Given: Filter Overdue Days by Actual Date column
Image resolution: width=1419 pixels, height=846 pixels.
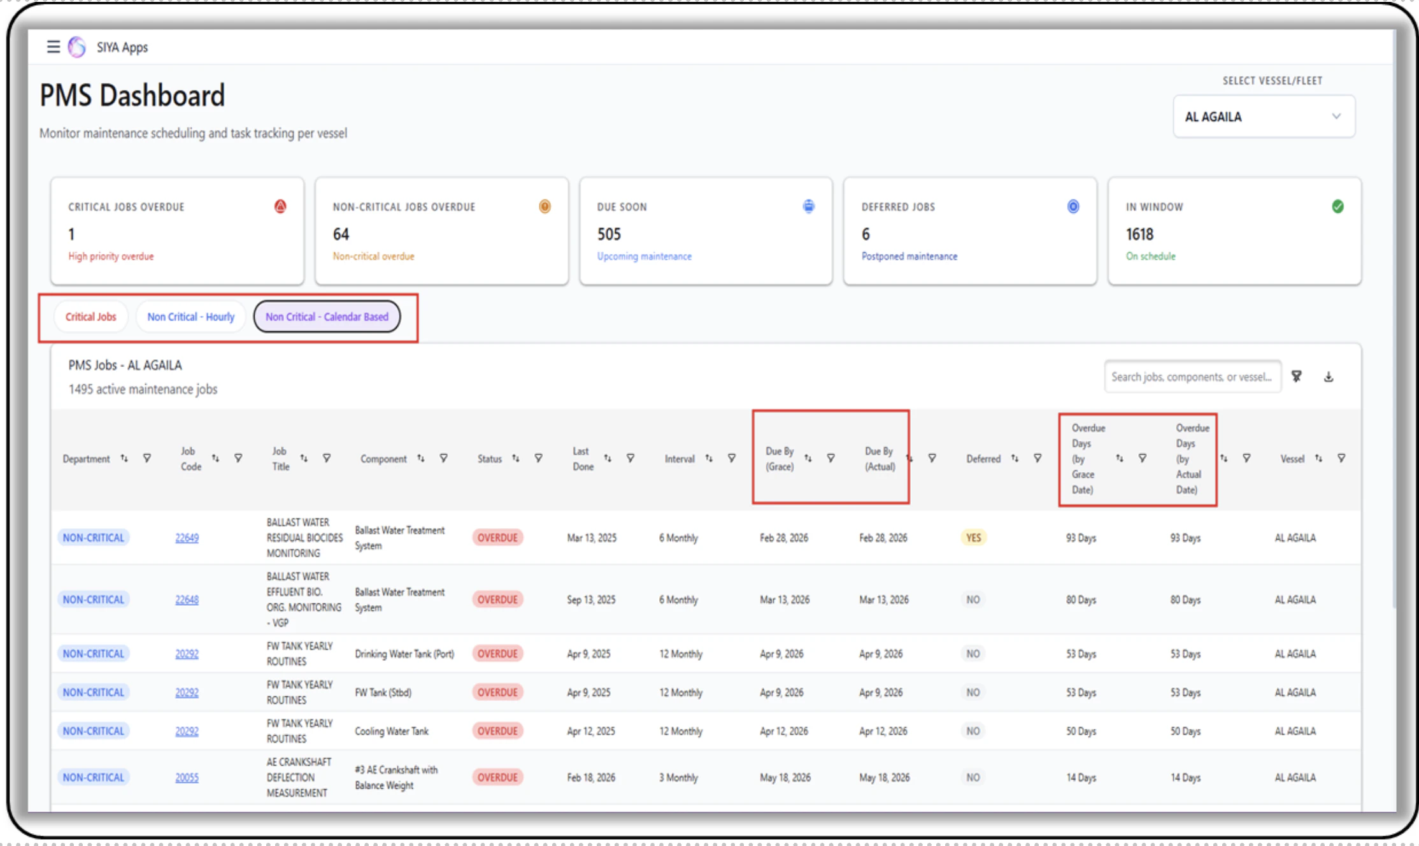Looking at the screenshot, I should point(1247,458).
